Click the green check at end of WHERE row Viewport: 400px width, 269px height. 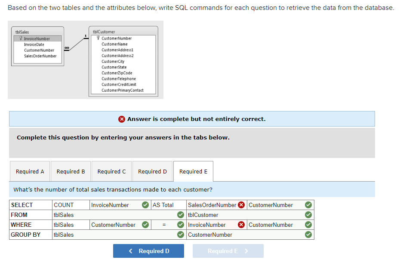coord(308,225)
